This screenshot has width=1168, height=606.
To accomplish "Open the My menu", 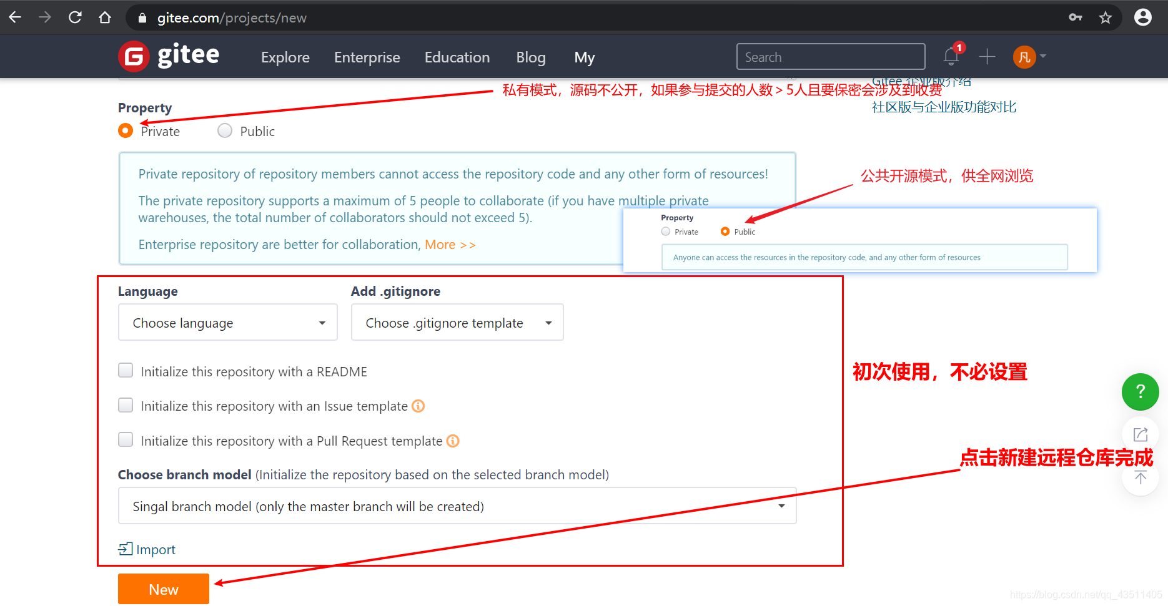I will point(585,57).
